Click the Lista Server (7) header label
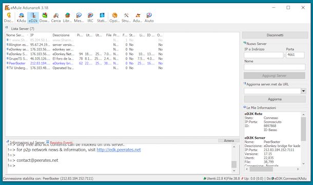The width and height of the screenshot is (313, 185). point(23,29)
